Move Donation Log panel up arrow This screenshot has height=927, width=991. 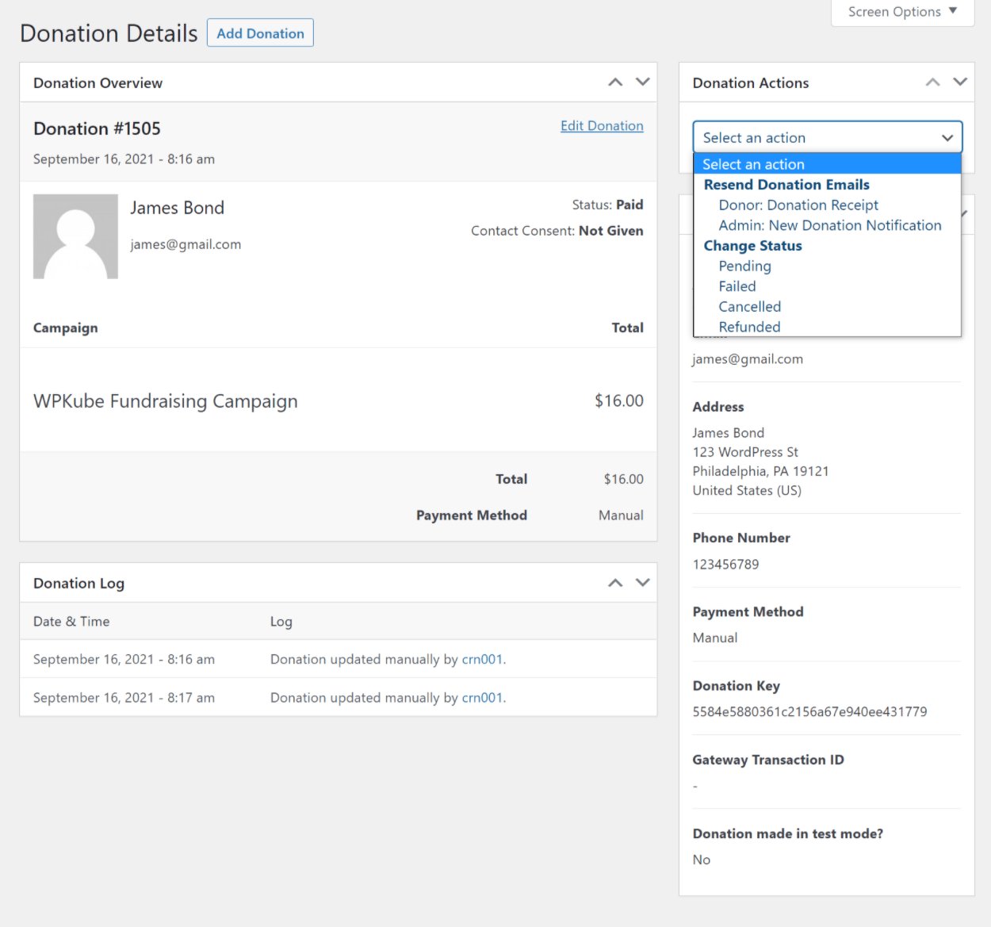(x=615, y=583)
